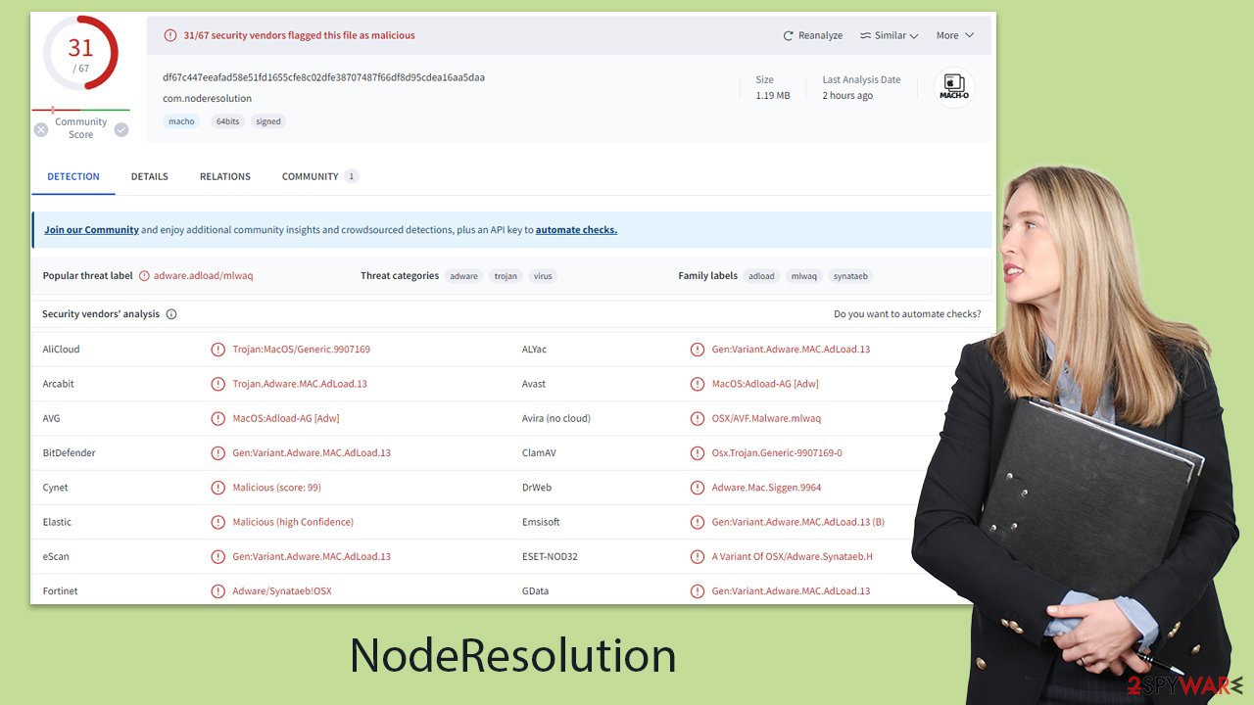Open the Relations tab

[225, 176]
